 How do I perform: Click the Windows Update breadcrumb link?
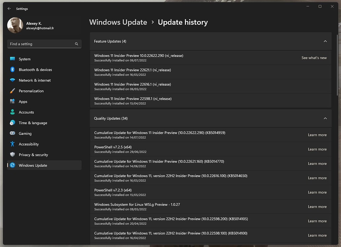coord(118,22)
